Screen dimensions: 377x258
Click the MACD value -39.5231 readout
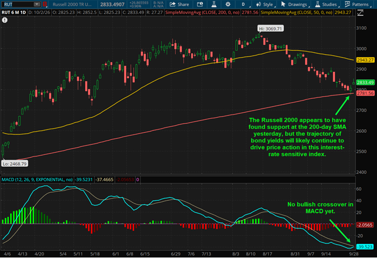tap(84, 180)
